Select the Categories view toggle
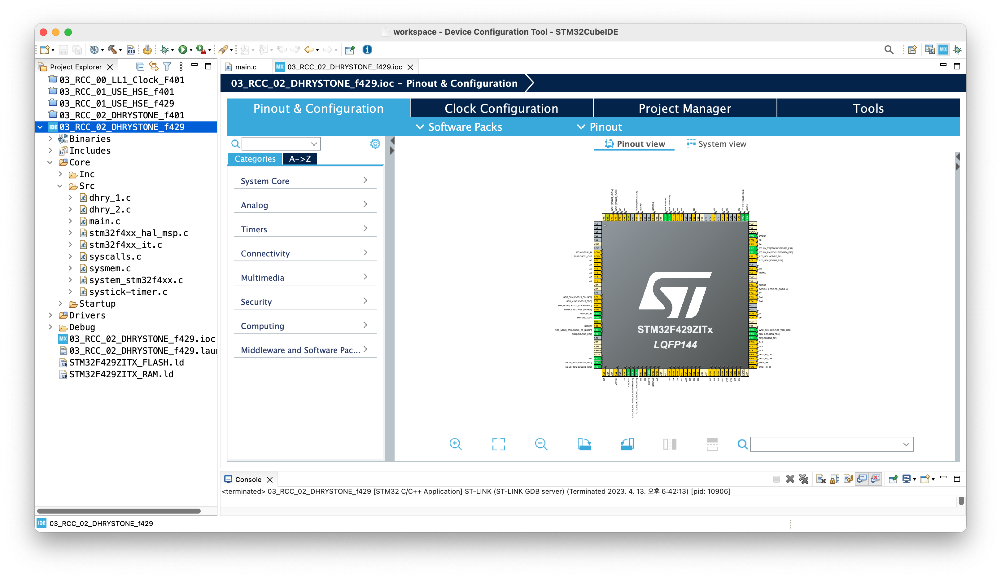The width and height of the screenshot is (1001, 578). (x=255, y=159)
